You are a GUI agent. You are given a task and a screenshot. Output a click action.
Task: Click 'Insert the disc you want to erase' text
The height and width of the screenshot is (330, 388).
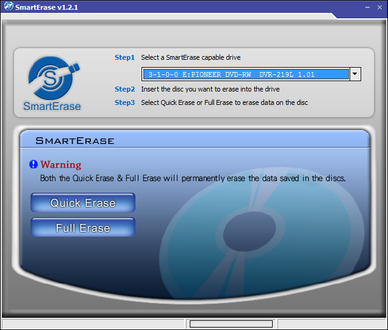(x=210, y=89)
